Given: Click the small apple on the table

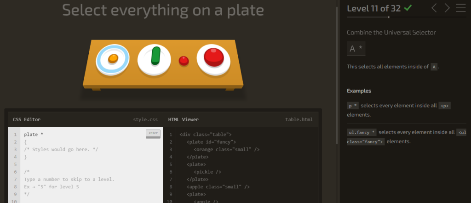Looking at the screenshot, I should (184, 61).
